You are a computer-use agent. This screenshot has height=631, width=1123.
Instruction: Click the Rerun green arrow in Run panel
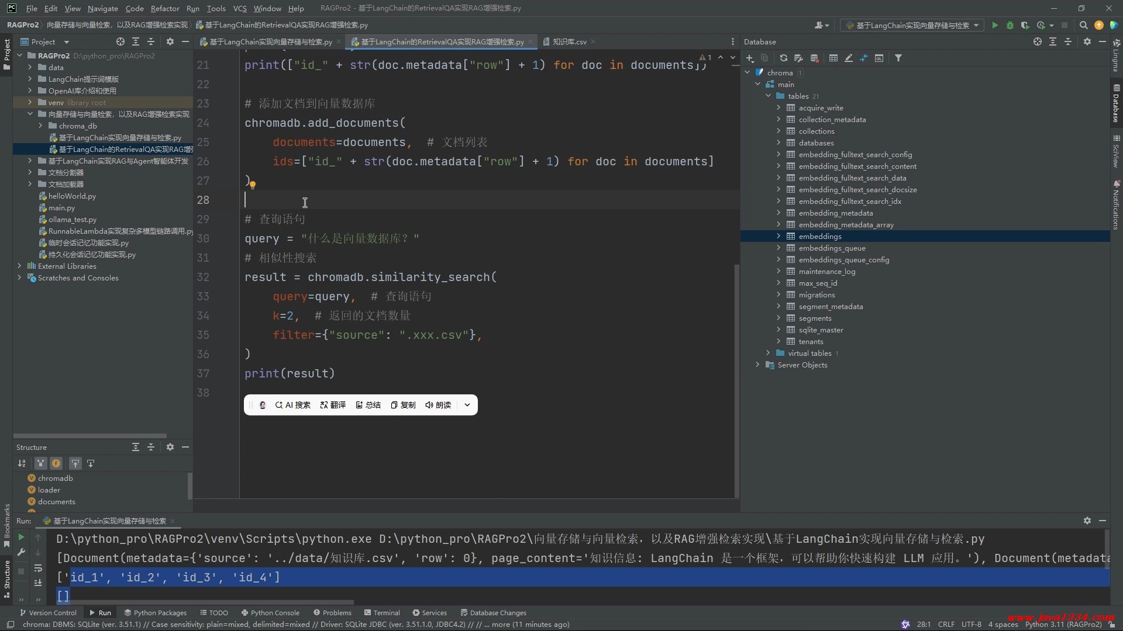21,537
